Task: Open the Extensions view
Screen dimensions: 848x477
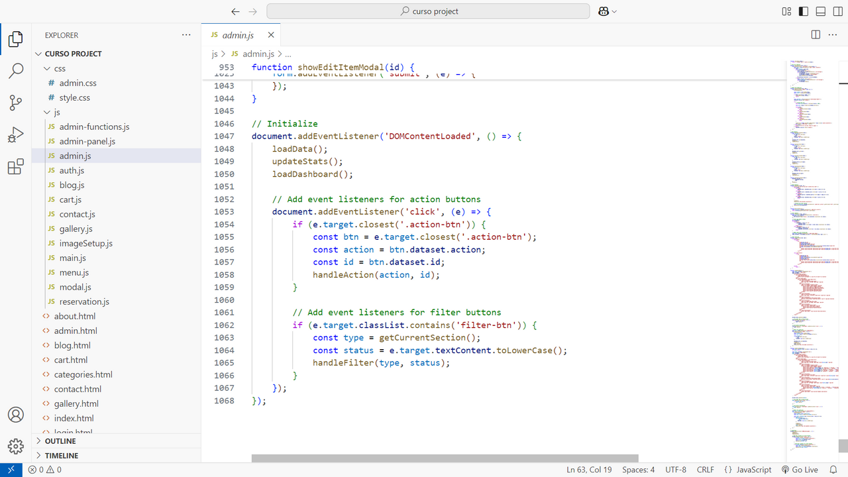Action: (16, 167)
